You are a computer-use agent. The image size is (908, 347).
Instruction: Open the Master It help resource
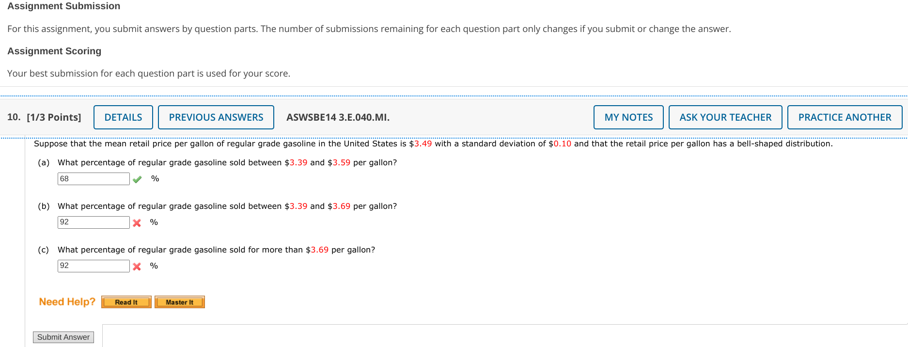pos(179,302)
